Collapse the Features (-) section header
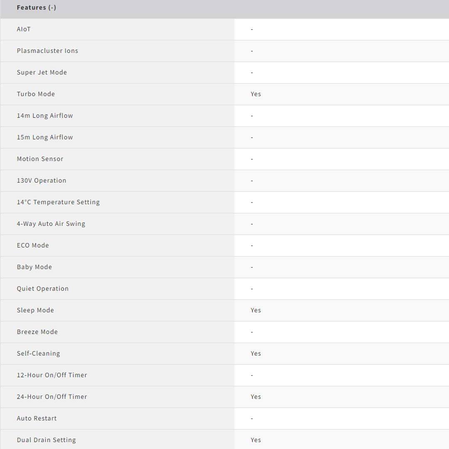This screenshot has height=449, width=449. [37, 8]
